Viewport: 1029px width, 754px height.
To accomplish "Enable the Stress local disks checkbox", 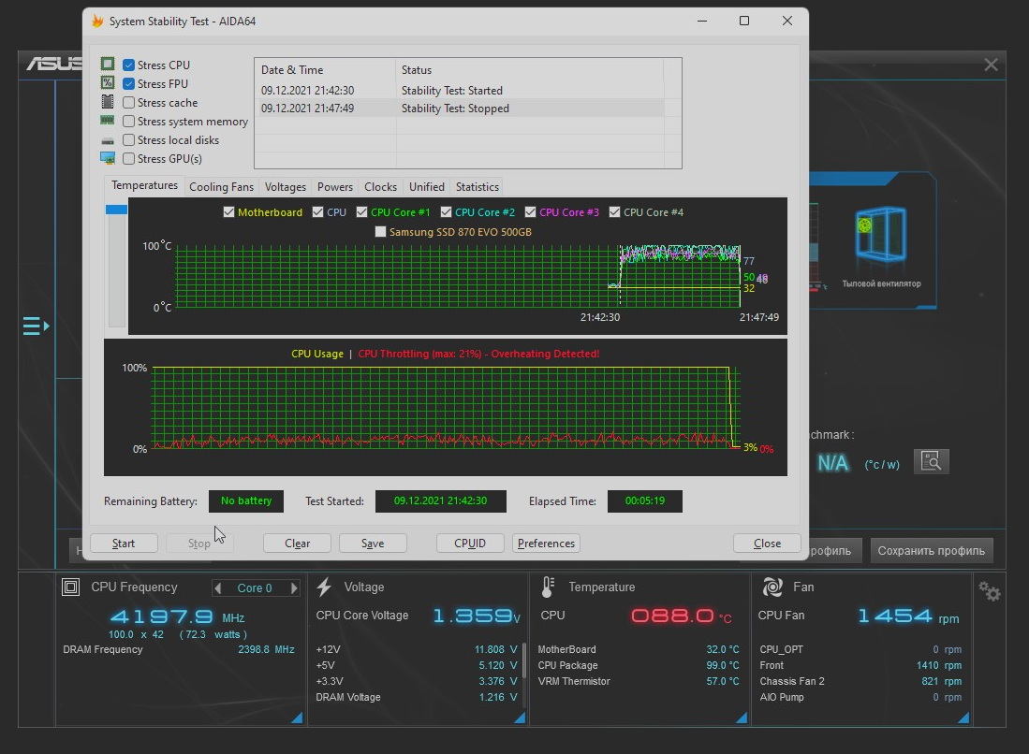I will 128,139.
